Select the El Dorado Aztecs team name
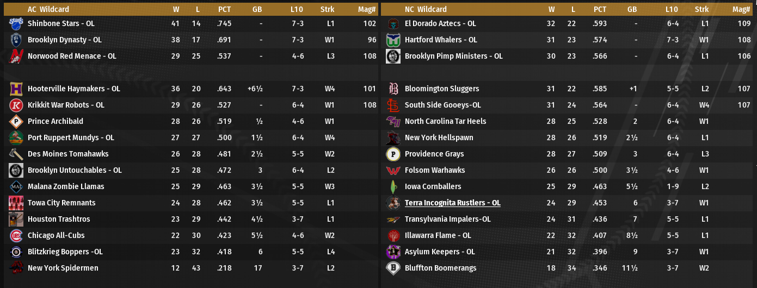The height and width of the screenshot is (288, 757). coord(440,23)
